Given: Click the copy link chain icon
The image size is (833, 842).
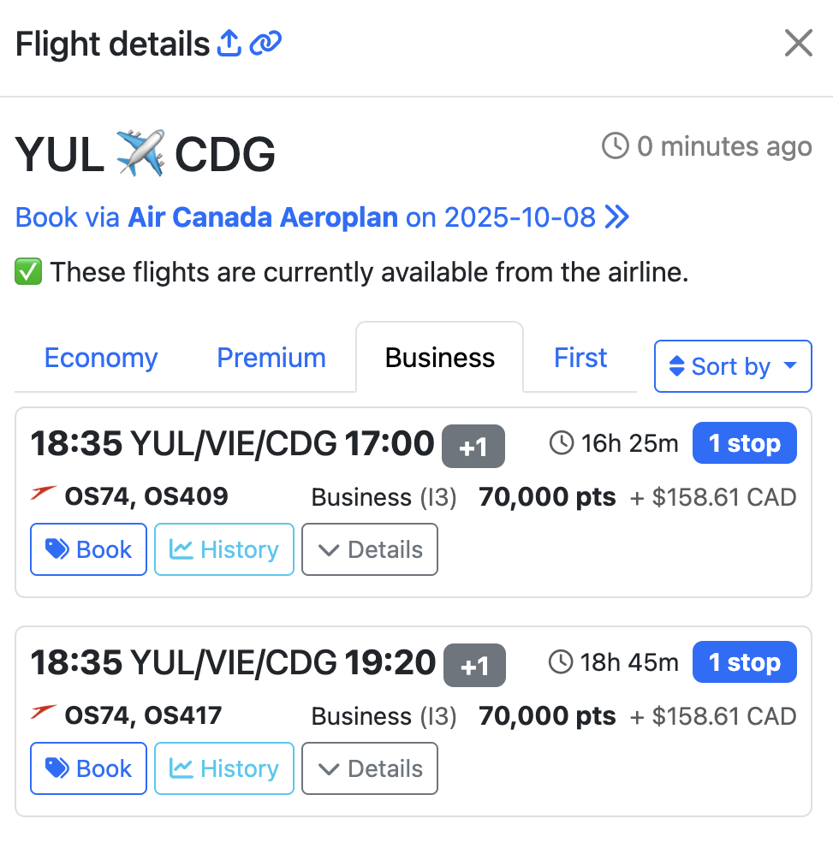Looking at the screenshot, I should pos(266,43).
